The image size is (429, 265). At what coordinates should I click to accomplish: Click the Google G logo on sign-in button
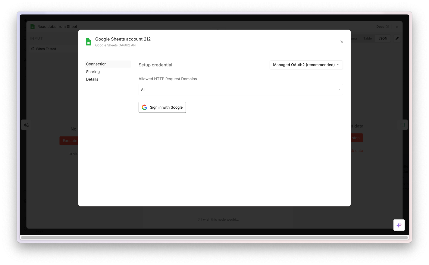click(x=145, y=107)
